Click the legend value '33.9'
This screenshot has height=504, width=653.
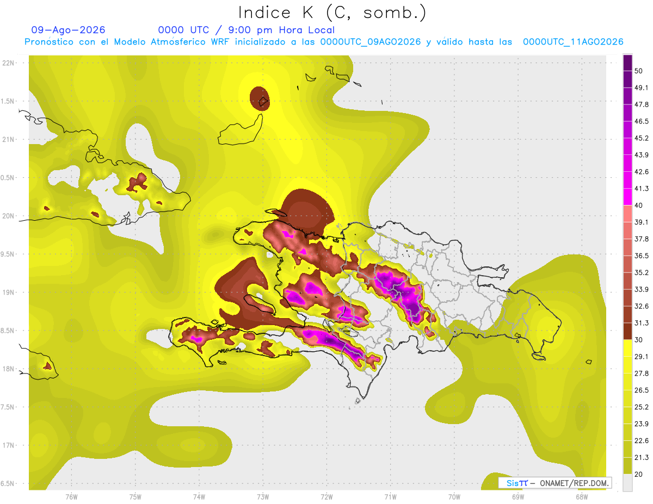pyautogui.click(x=642, y=289)
